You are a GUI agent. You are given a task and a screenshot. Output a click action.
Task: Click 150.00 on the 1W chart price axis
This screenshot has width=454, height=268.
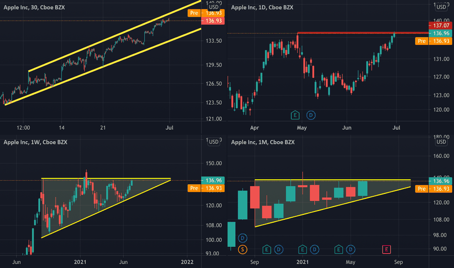(214, 163)
